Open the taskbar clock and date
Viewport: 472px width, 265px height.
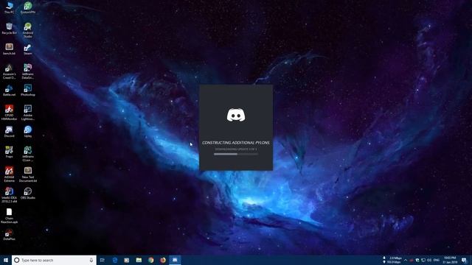[x=450, y=260]
